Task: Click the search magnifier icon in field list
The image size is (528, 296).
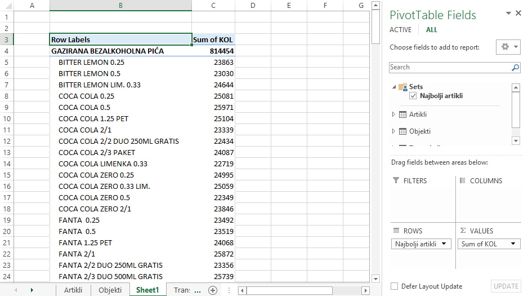Action: pyautogui.click(x=515, y=68)
